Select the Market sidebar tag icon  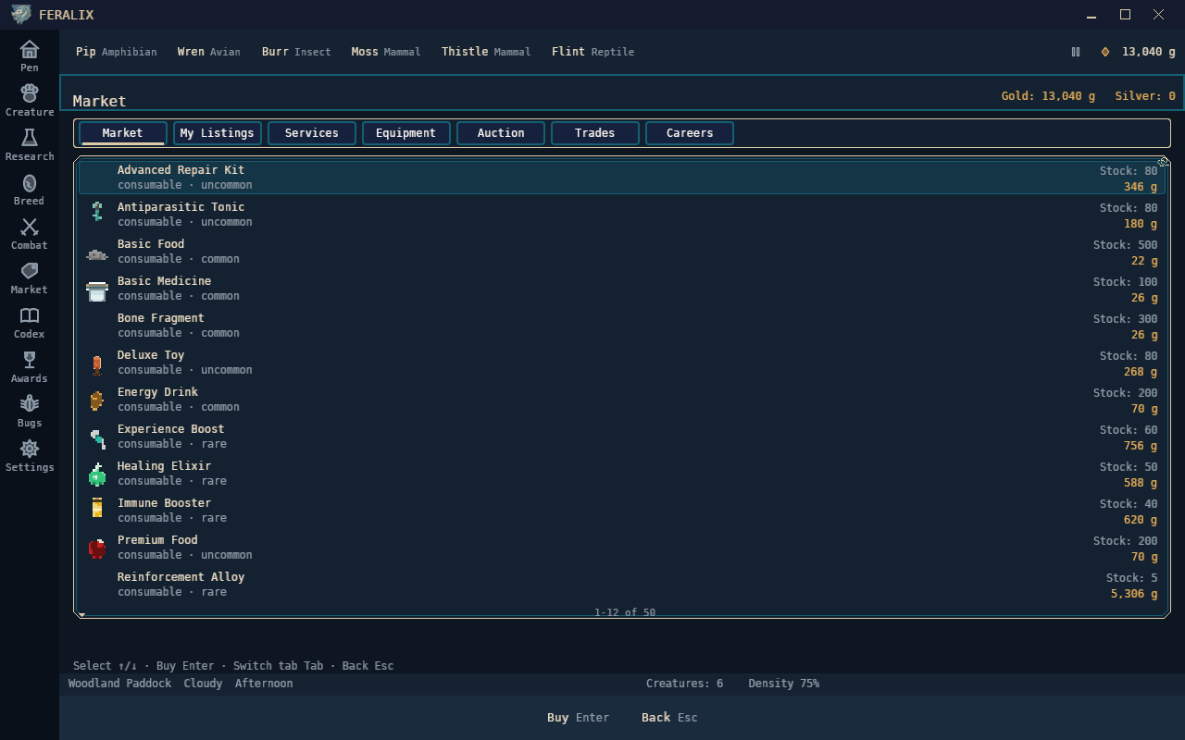click(x=30, y=277)
